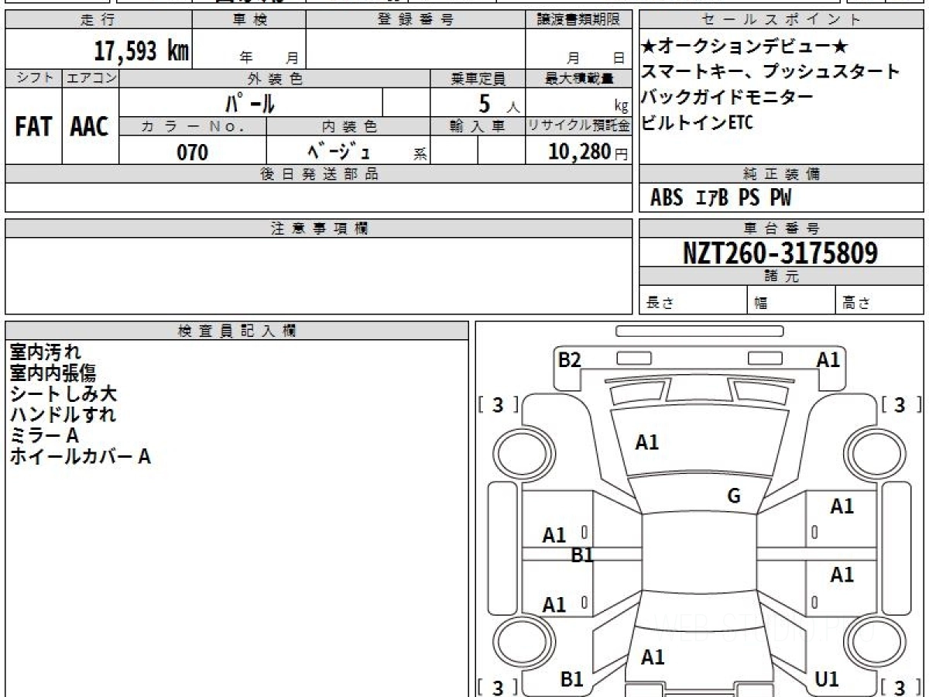Select the A1 mark beside front bumper's right end
929x697 pixels.
coord(828,359)
